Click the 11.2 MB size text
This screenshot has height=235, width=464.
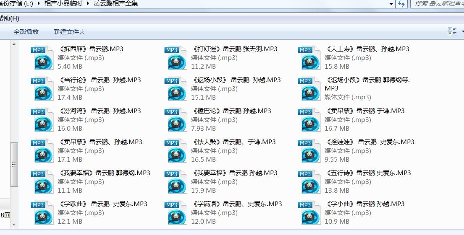coord(203,67)
